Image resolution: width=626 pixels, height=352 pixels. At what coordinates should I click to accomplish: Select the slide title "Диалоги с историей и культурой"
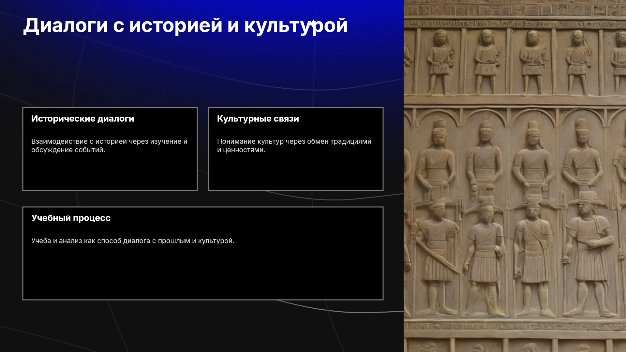pyautogui.click(x=186, y=25)
